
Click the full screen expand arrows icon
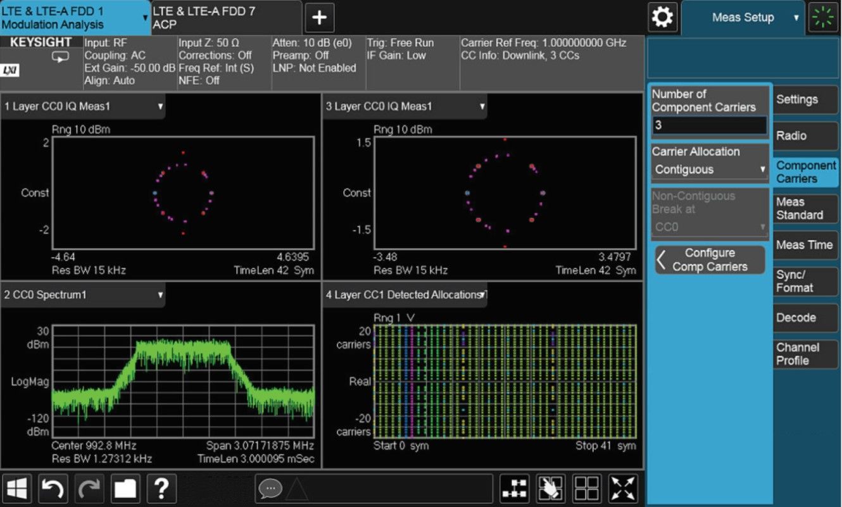tap(623, 489)
